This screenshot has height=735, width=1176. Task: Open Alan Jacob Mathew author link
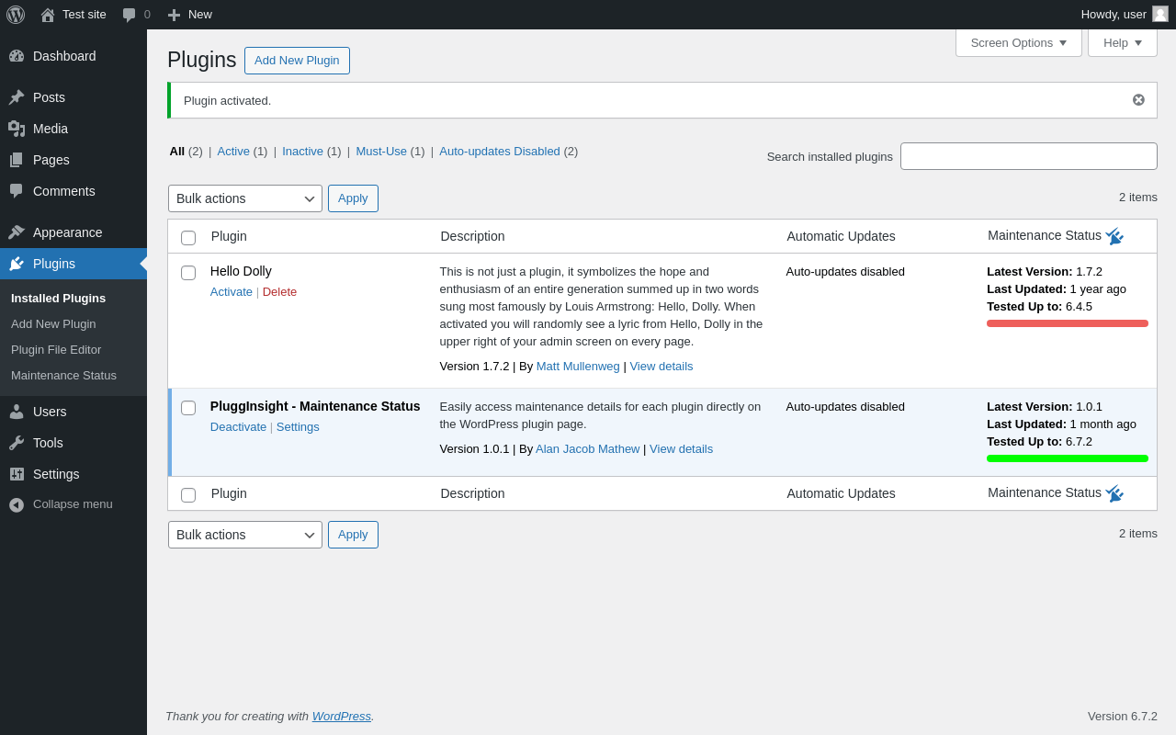[588, 449]
